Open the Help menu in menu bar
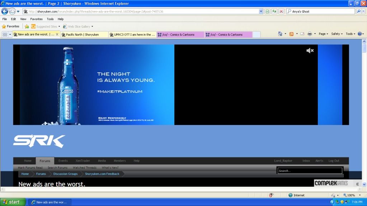Screen dimensions: 367x206 pos(61,19)
